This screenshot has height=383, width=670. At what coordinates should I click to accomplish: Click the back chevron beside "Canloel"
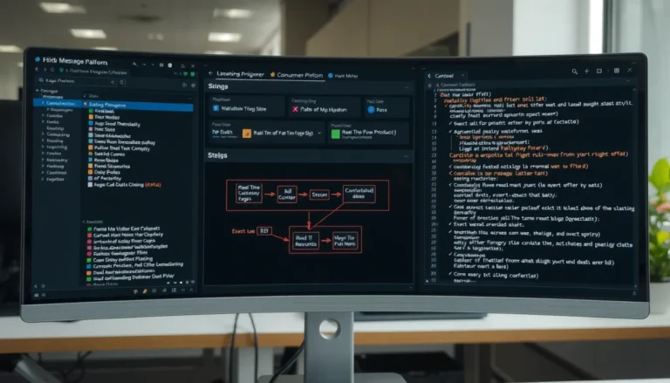point(429,76)
